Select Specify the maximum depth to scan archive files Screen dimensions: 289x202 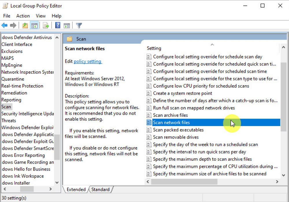click(202, 159)
